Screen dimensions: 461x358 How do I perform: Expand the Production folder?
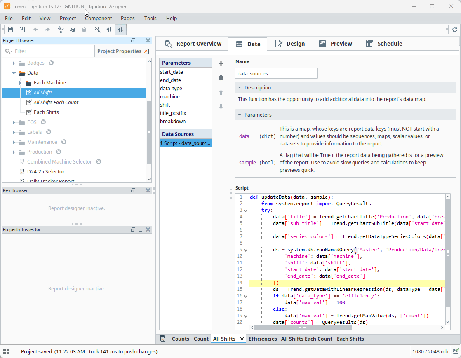pos(14,152)
